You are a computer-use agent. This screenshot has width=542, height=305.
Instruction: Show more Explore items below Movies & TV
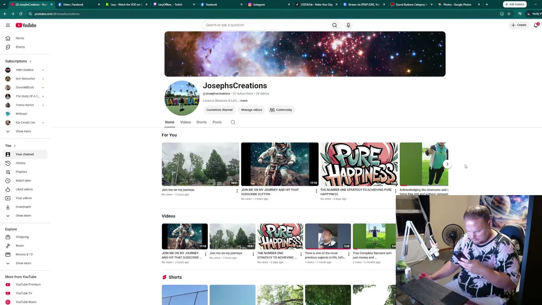point(25,263)
